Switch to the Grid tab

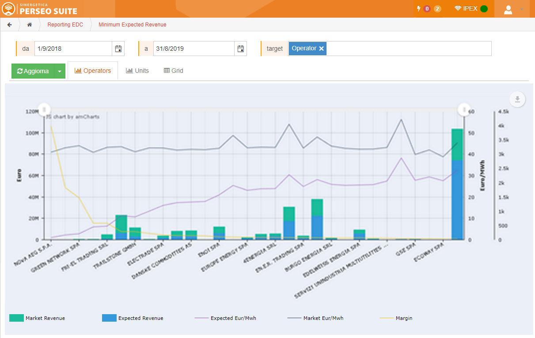[174, 71]
